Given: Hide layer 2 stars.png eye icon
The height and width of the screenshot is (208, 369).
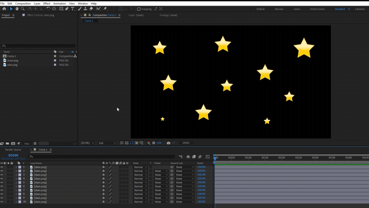Looking at the screenshot, I should tap(2, 171).
